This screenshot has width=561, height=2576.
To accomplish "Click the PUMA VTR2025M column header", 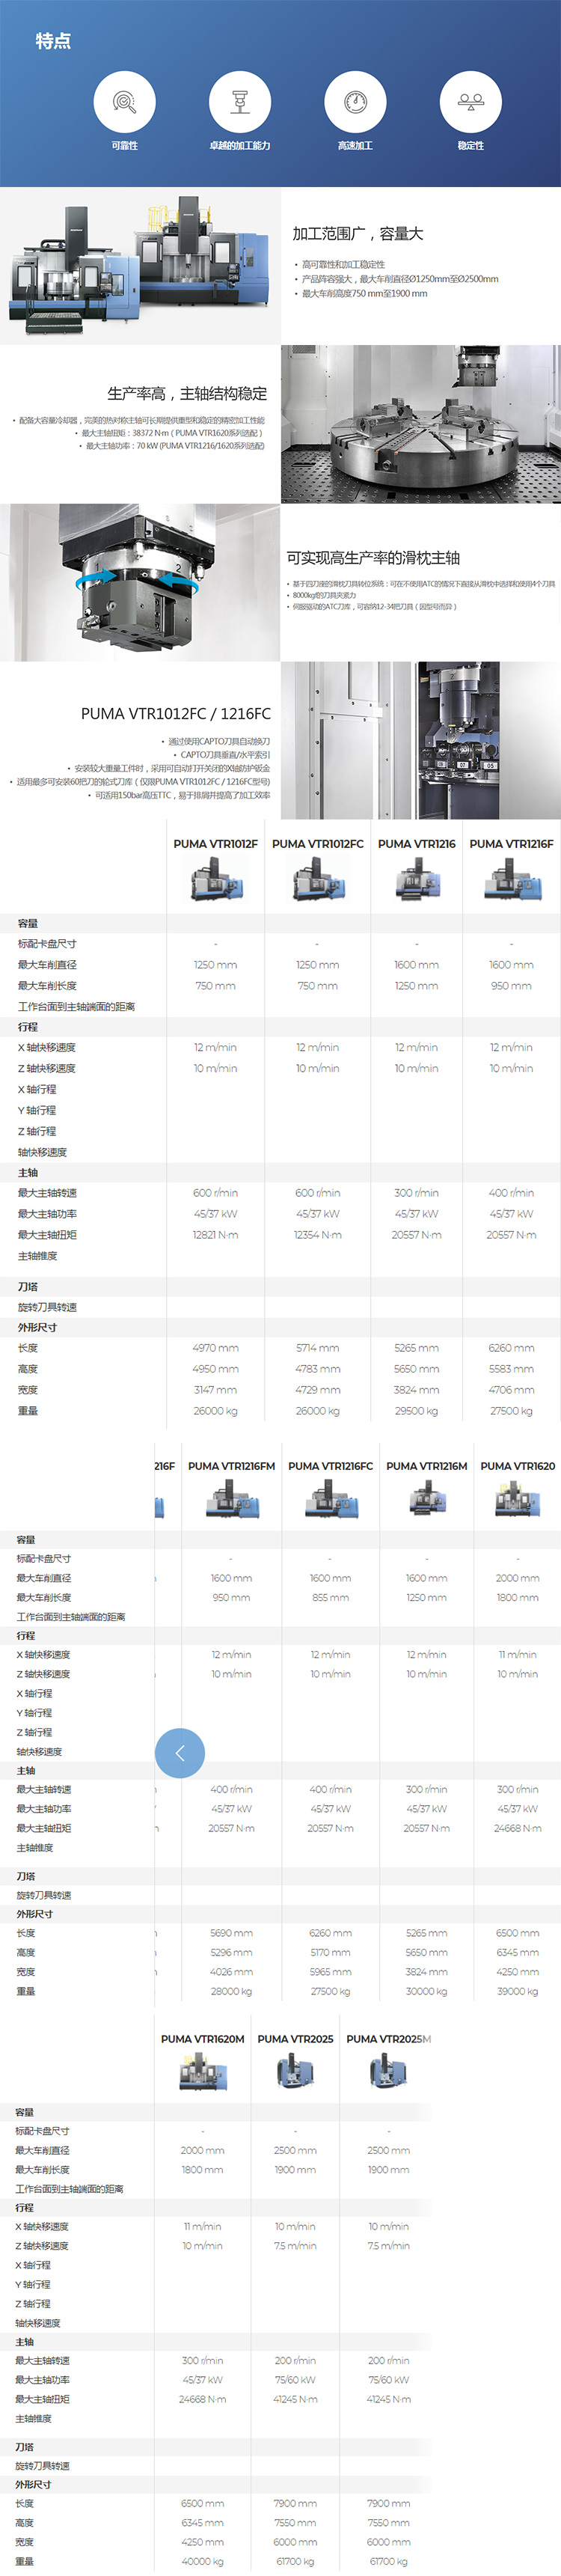I will pos(388,2039).
